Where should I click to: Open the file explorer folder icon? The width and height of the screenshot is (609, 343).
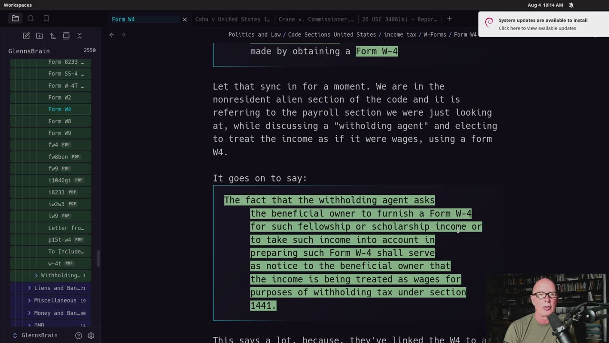pyautogui.click(x=15, y=19)
